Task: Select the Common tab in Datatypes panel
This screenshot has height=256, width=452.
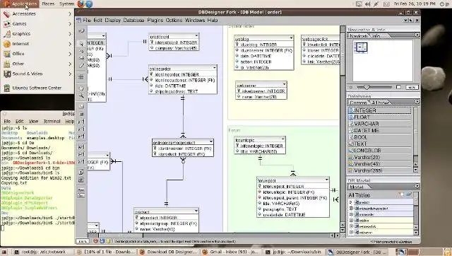Action: (x=358, y=102)
